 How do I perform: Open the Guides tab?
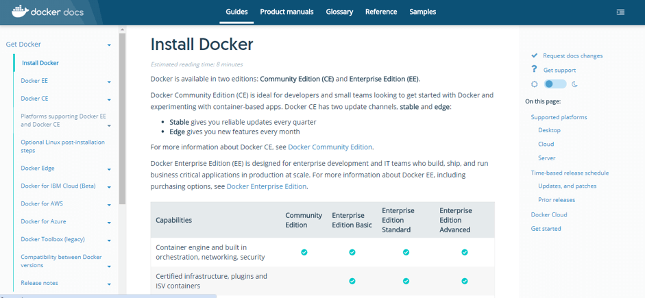pos(236,12)
